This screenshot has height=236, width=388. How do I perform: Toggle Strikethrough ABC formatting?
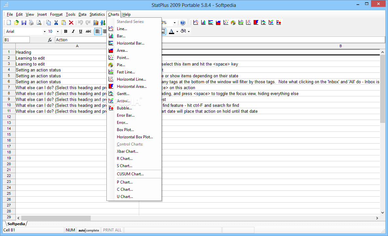(x=88, y=31)
